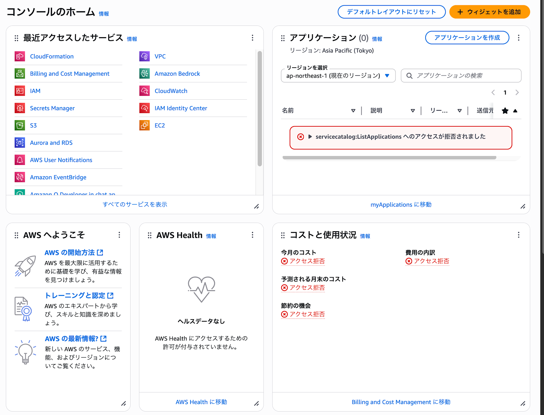This screenshot has height=415, width=544.
Task: Click the Secrets Manager icon
Action: coord(20,108)
